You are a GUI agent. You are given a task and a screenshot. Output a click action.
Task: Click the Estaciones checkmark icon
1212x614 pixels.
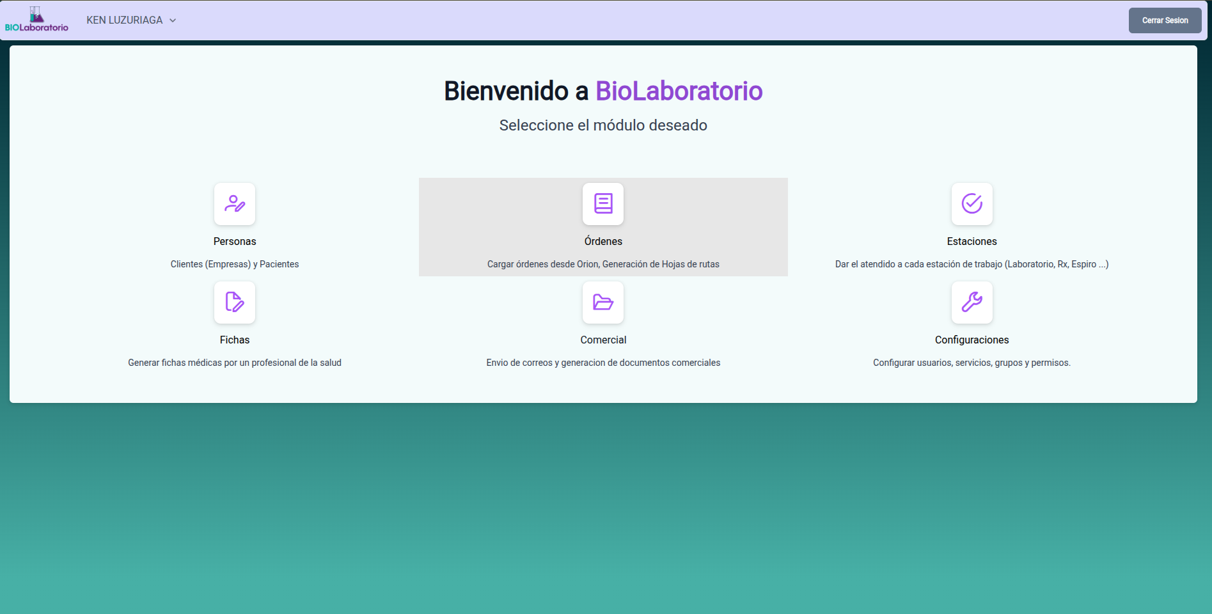pos(971,204)
